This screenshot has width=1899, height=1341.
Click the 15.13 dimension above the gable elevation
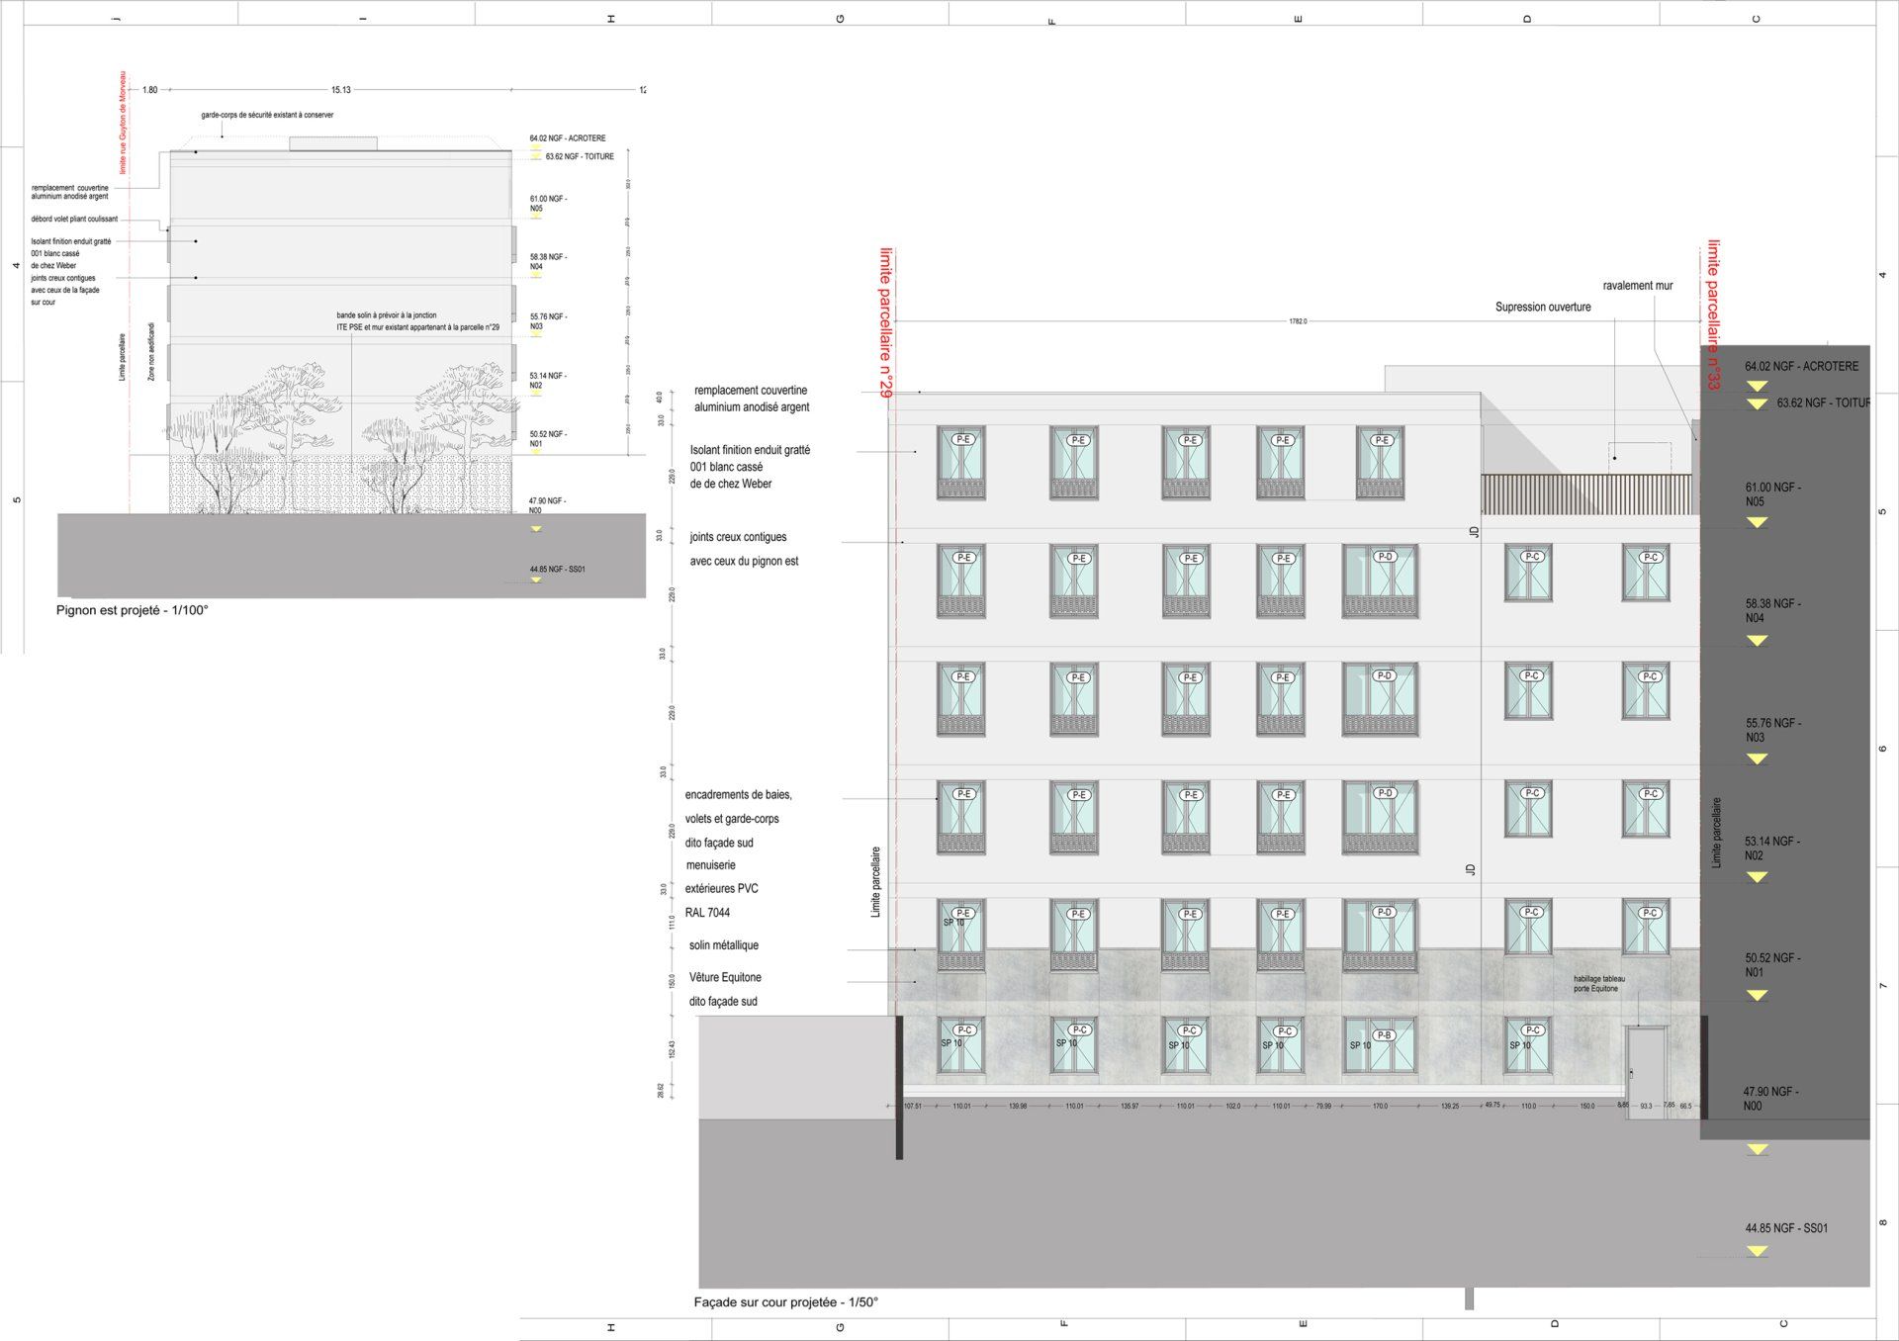pyautogui.click(x=341, y=90)
